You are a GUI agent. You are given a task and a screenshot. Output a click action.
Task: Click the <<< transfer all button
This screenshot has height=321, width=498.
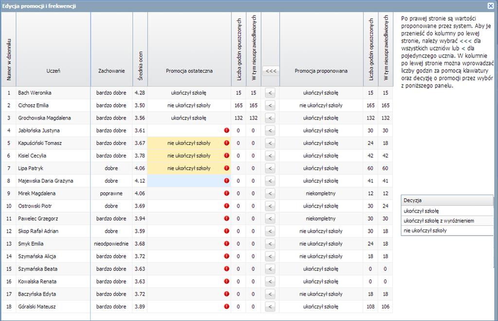click(x=270, y=71)
